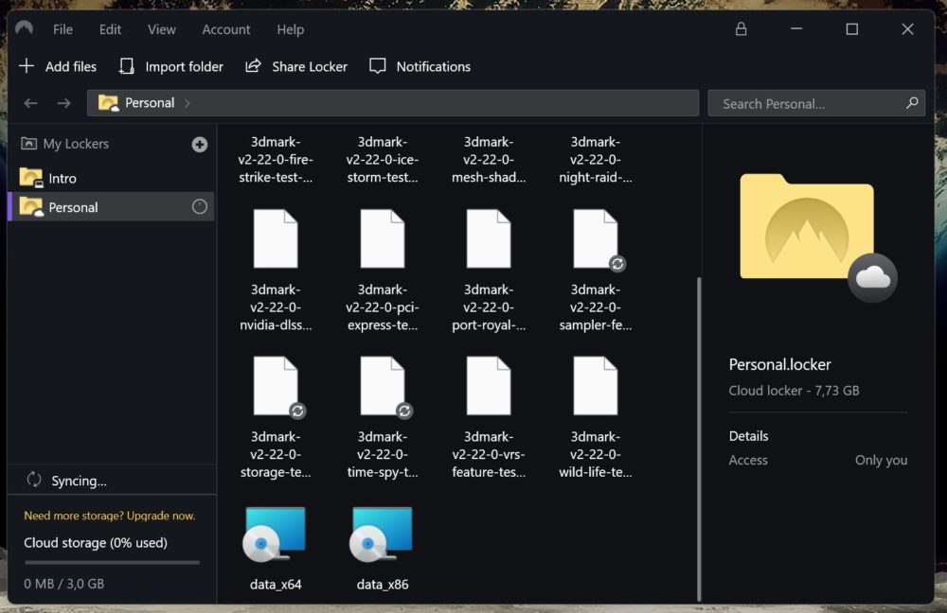Select the 3dmark vrs-feature-tes file icon
This screenshot has height=613, width=947.
(x=489, y=386)
